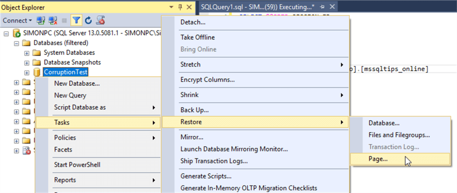The image size is (457, 193).
Task: Open the Restore submenu
Action: (x=255, y=122)
